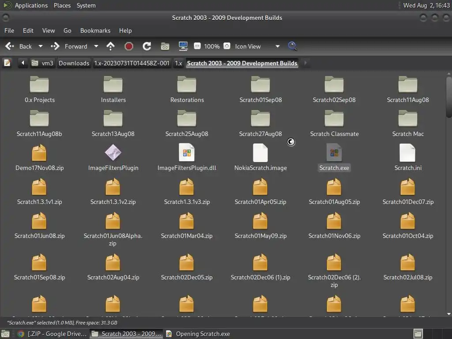Select the Scratch11Aug08b folder
The width and height of the screenshot is (452, 339).
pyautogui.click(x=39, y=124)
